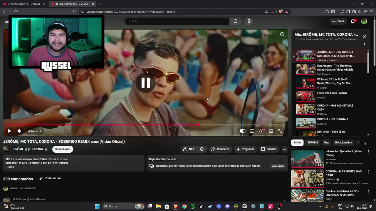Close the Mix playlist panel
This screenshot has width=376, height=211.
coord(365,36)
